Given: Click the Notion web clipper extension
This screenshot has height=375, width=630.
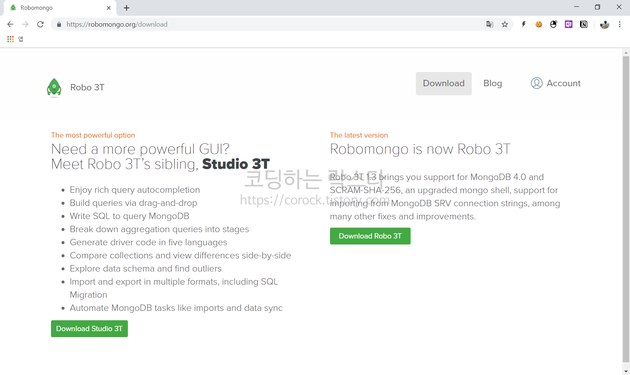Looking at the screenshot, I should pyautogui.click(x=584, y=24).
